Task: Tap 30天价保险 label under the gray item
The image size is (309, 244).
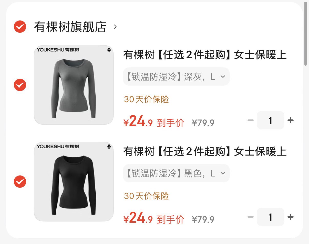Action: click(x=147, y=99)
